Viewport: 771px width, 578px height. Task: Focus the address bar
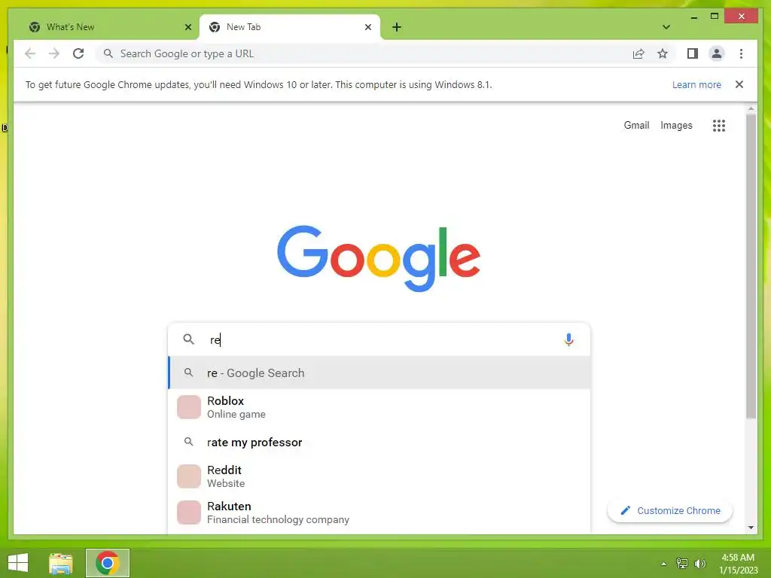click(x=364, y=53)
